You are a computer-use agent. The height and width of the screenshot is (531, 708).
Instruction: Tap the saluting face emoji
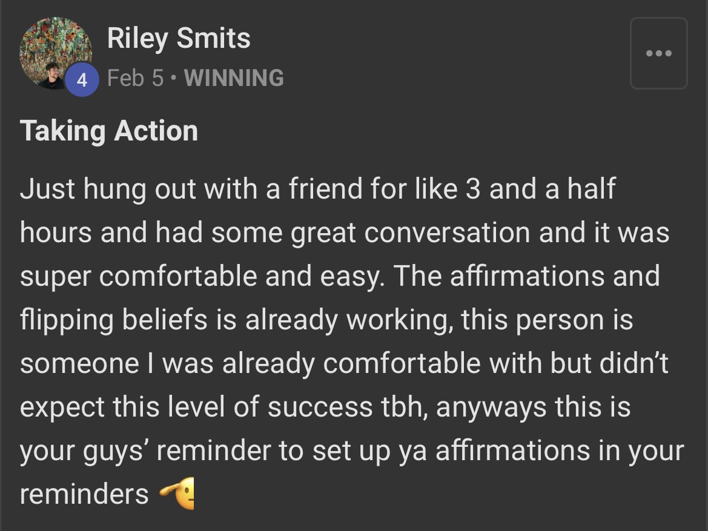coord(177,493)
